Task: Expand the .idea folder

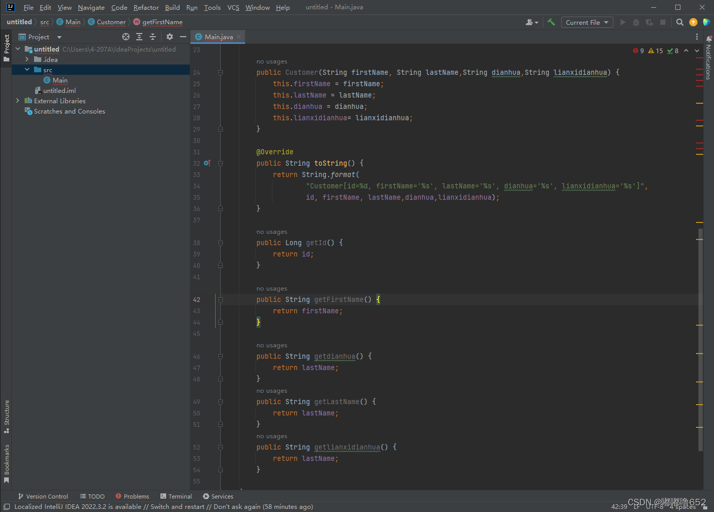Action: pyautogui.click(x=27, y=59)
